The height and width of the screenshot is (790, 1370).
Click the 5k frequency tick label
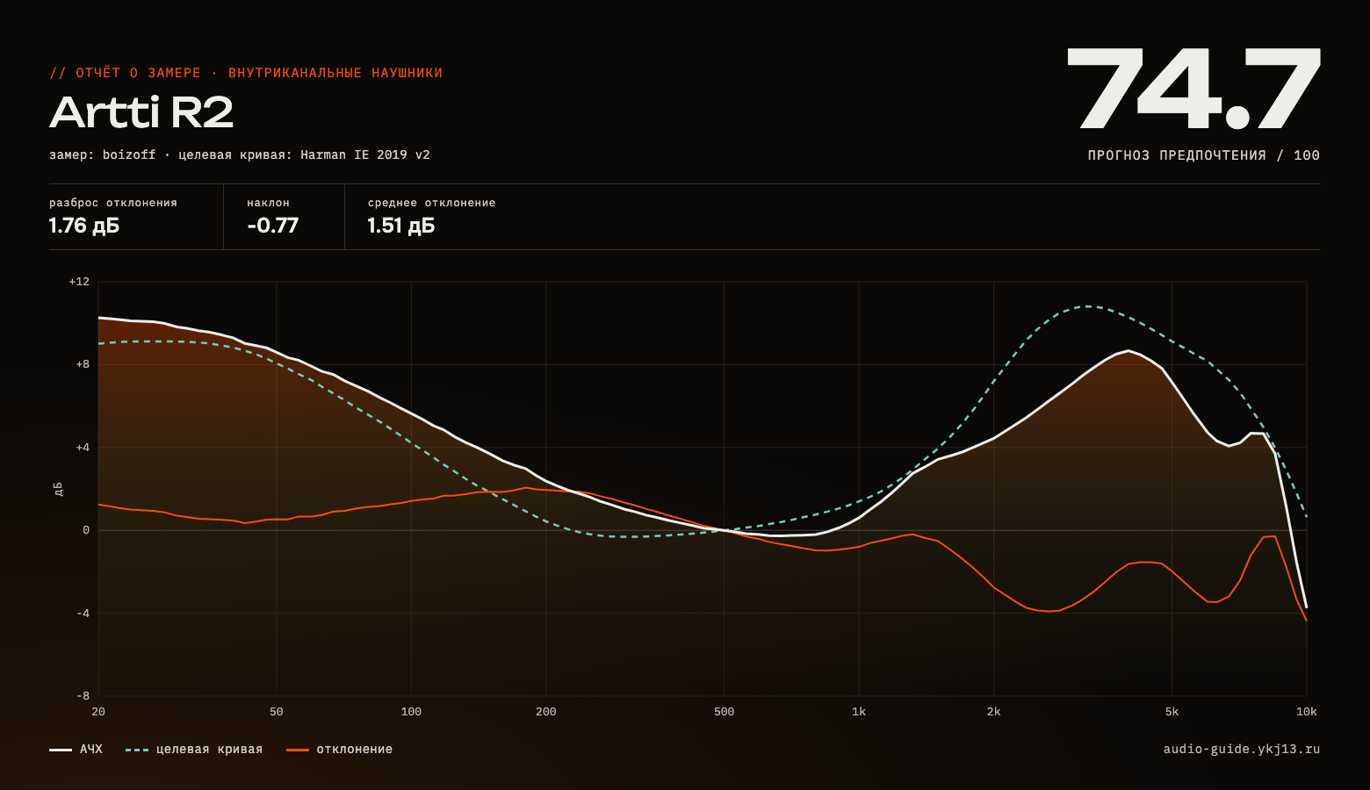(x=1172, y=712)
